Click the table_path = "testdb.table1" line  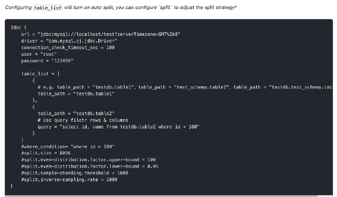pyautogui.click(x=76, y=94)
